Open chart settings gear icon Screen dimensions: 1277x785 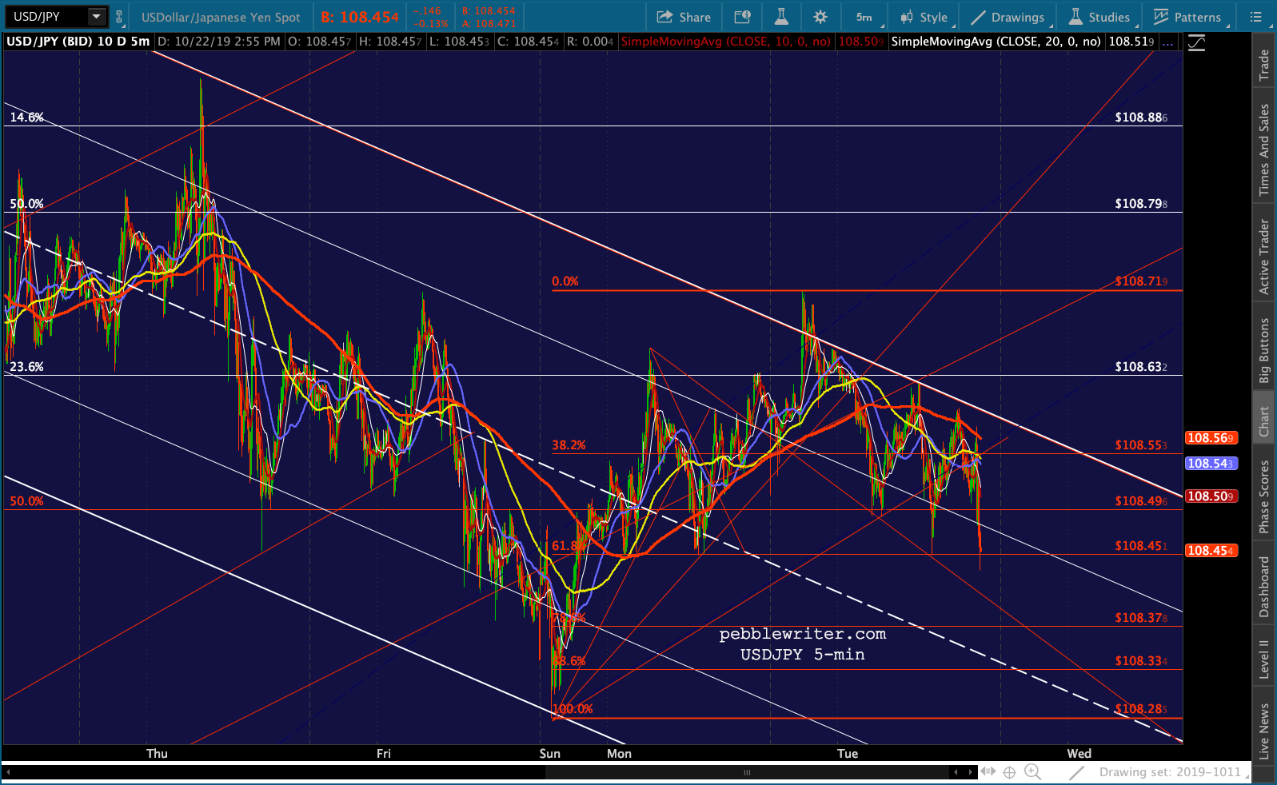[820, 17]
